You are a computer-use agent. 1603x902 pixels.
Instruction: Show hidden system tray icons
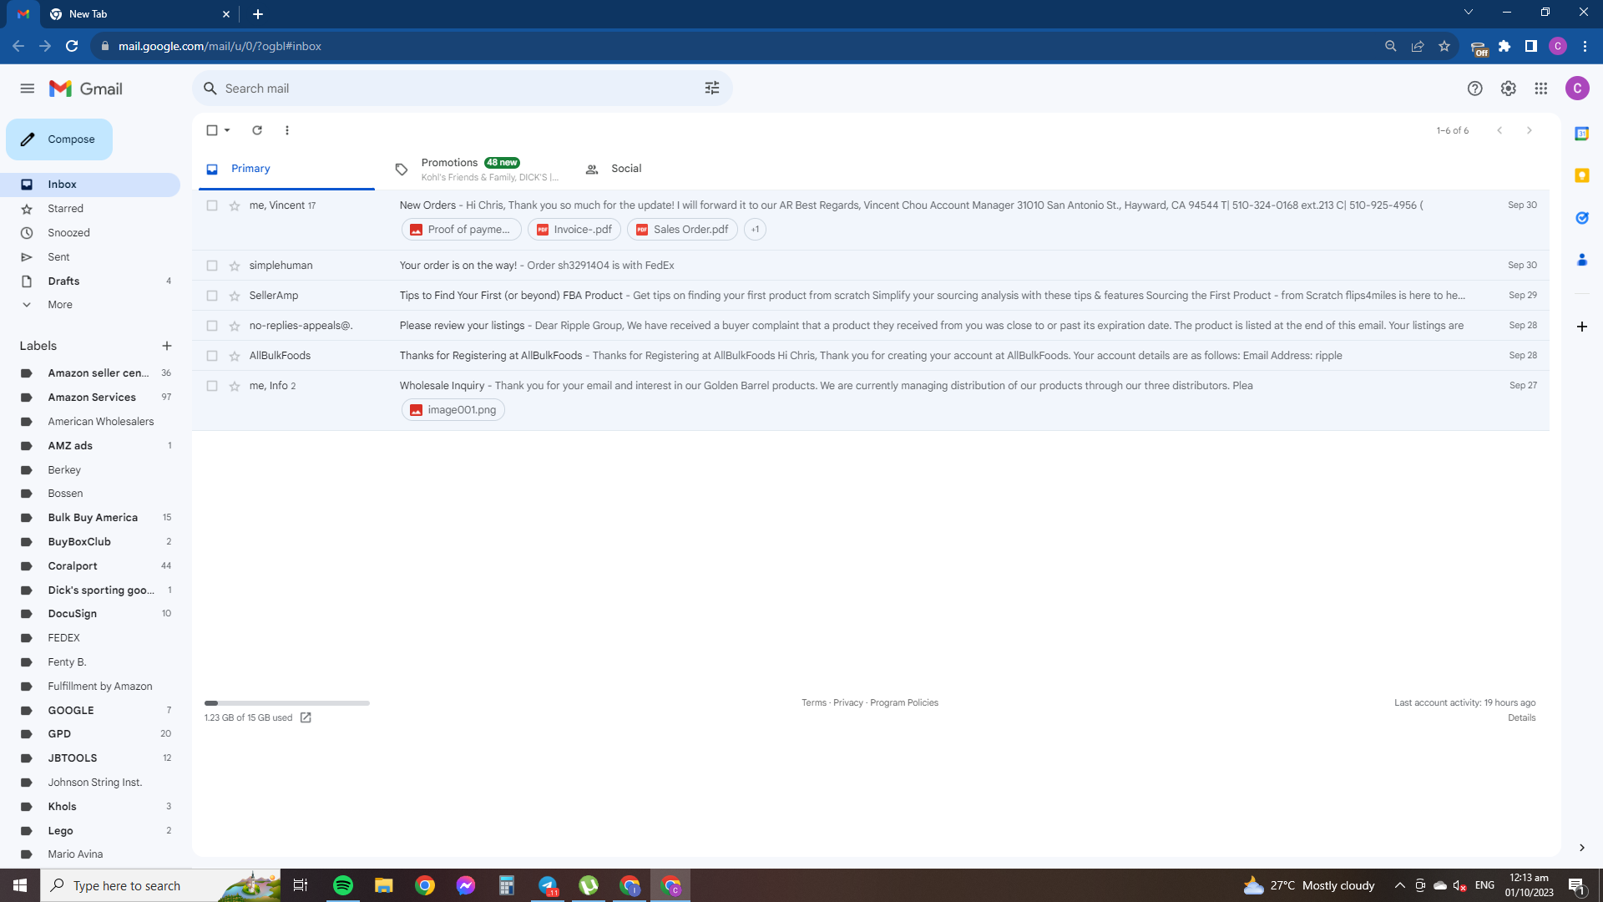tap(1400, 885)
